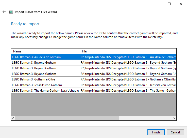Image resolution: width=187 pixels, height=138 pixels.
Task: Click file path for The Game - Gotham
Action: (128, 91)
